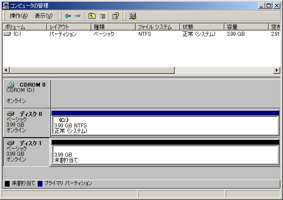The width and height of the screenshot is (283, 200).
Task: Select the C: volume drive icon
Action: tap(7, 34)
